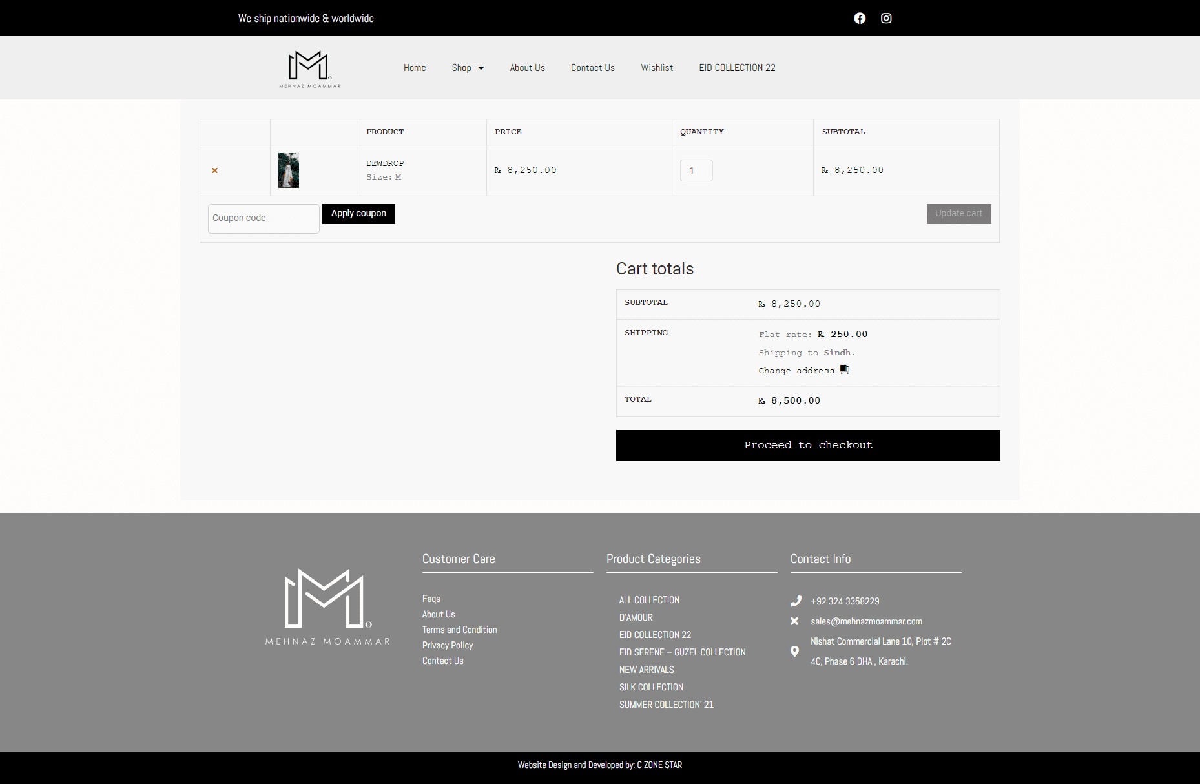Click the email icon next to sales address
The width and height of the screenshot is (1200, 784).
tap(794, 621)
